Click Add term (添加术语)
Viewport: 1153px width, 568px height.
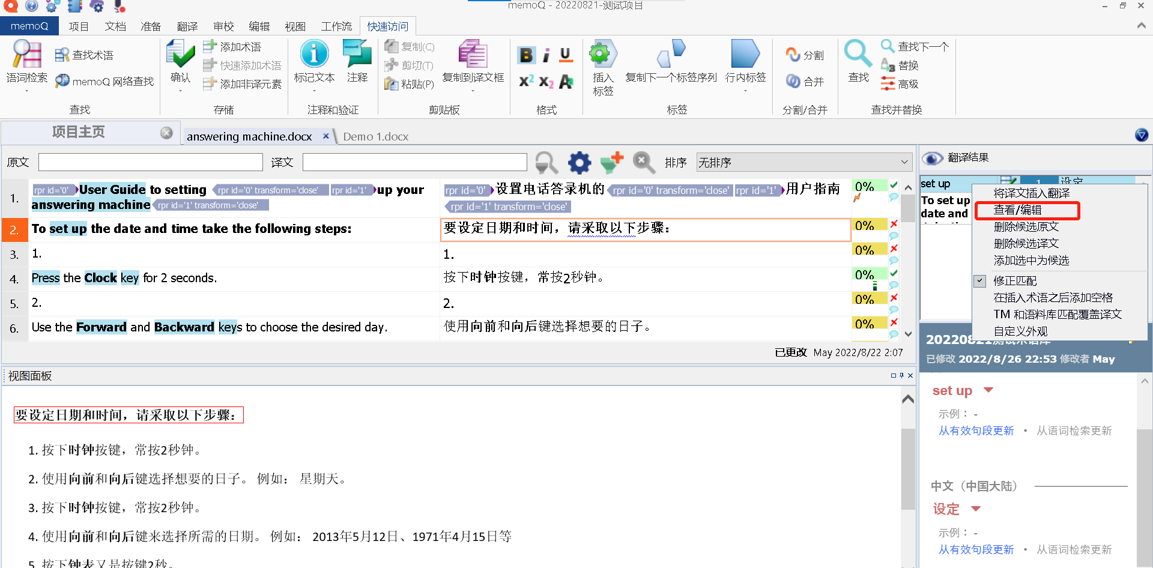coord(232,46)
